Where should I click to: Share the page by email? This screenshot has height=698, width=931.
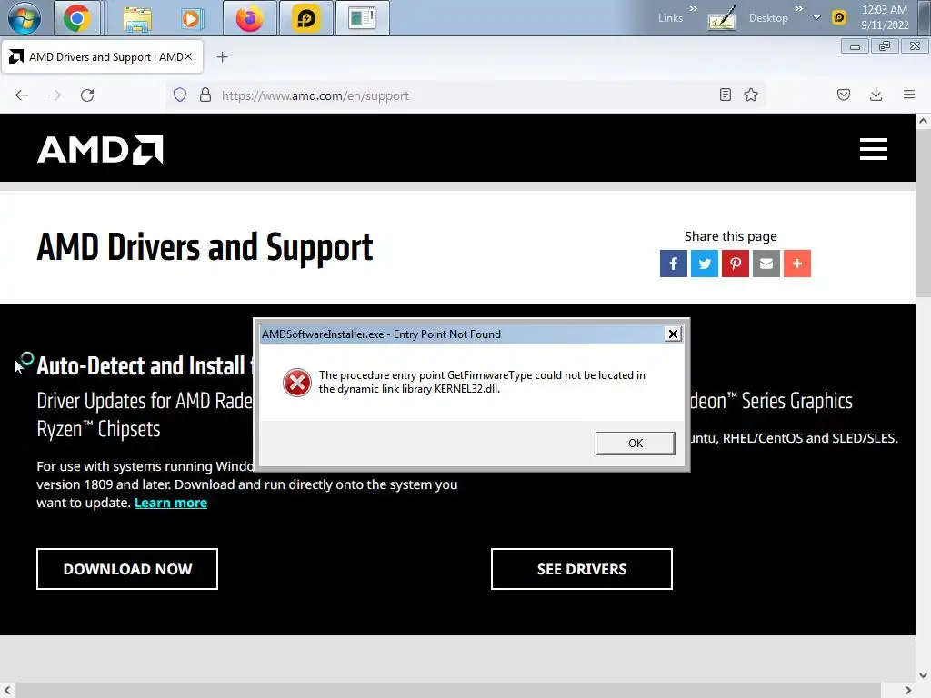(766, 264)
